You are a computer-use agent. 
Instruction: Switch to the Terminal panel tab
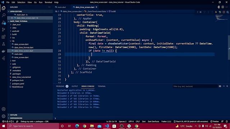[x=102, y=86]
